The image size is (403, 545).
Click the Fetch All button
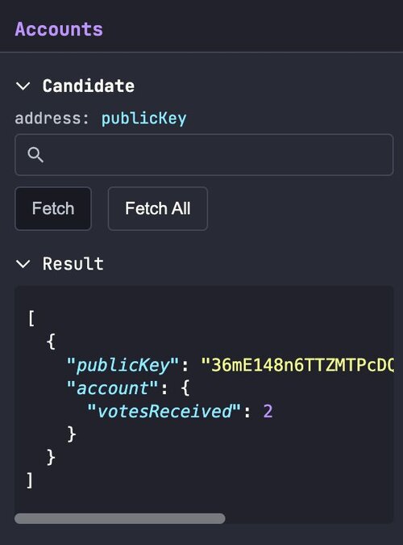(158, 208)
